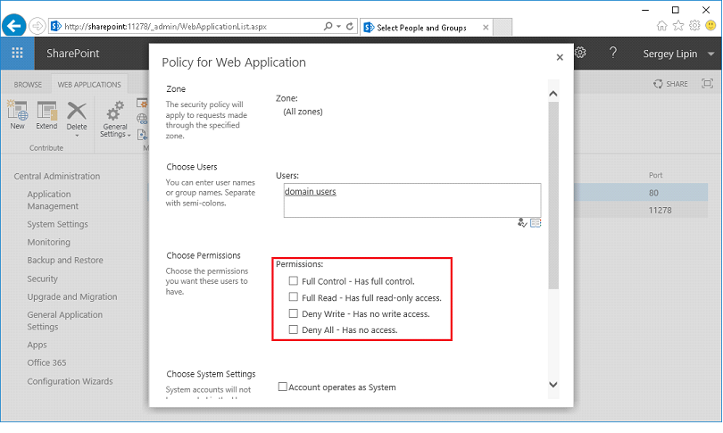Click the SharePoint settings gear icon
This screenshot has height=433, width=723.
pos(580,54)
